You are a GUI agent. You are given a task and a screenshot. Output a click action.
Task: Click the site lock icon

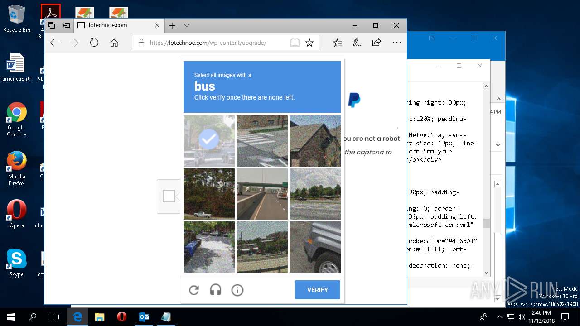pyautogui.click(x=141, y=43)
